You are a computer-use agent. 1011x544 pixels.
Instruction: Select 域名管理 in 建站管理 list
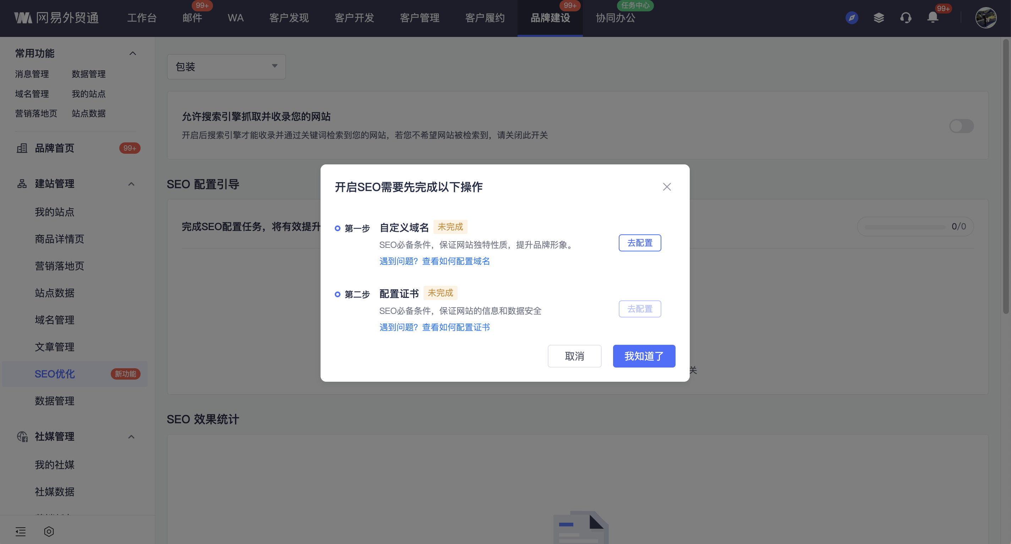pos(55,320)
